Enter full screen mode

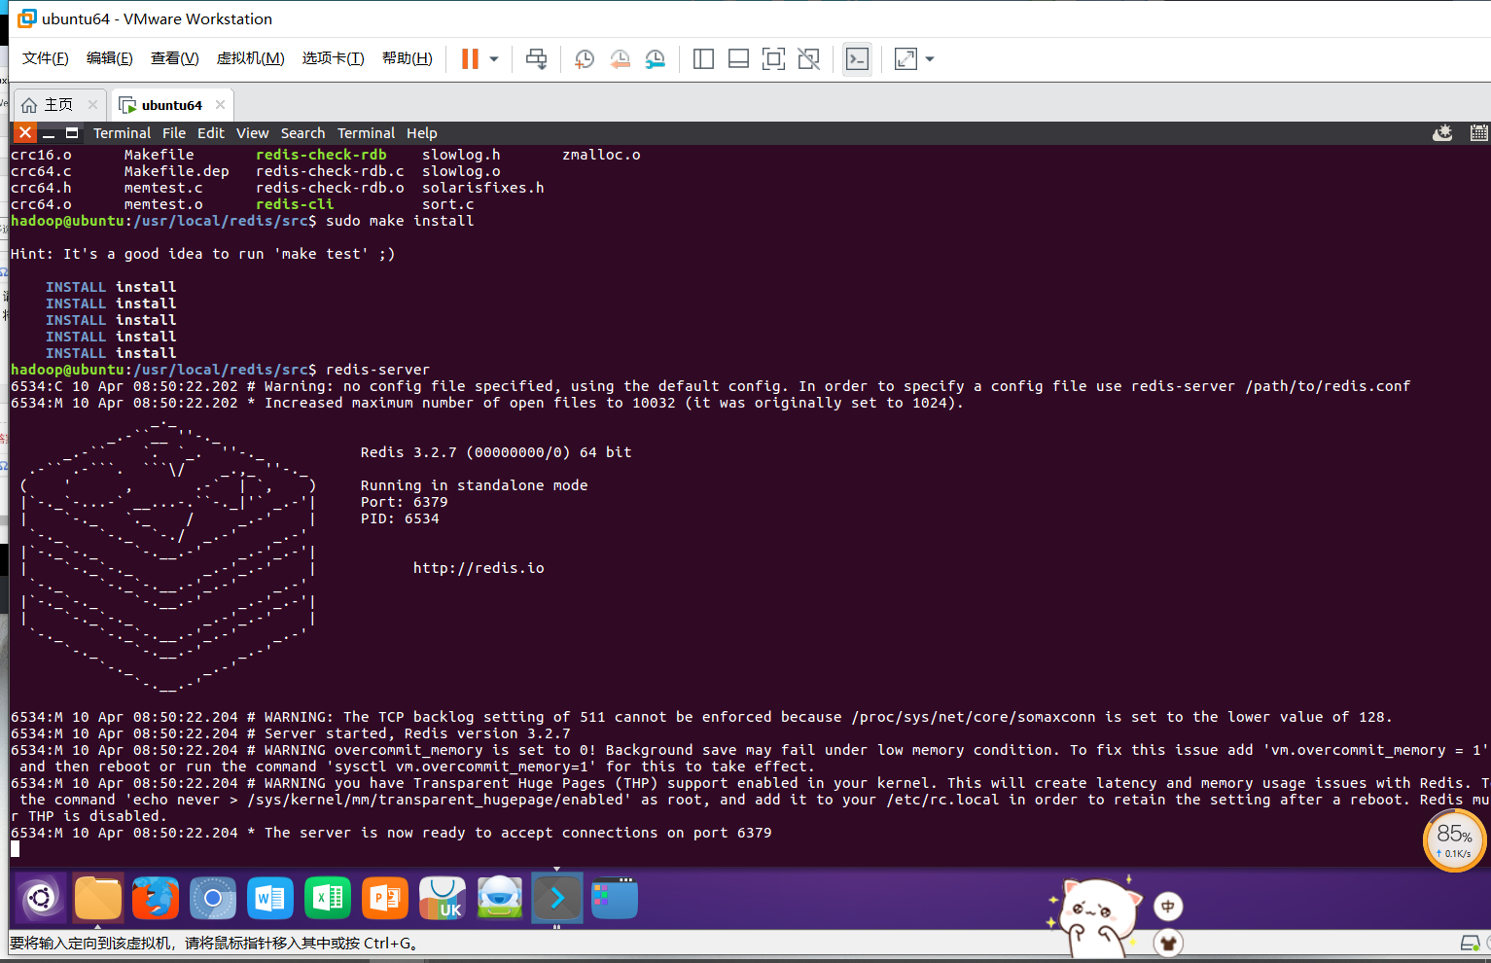[x=773, y=59]
